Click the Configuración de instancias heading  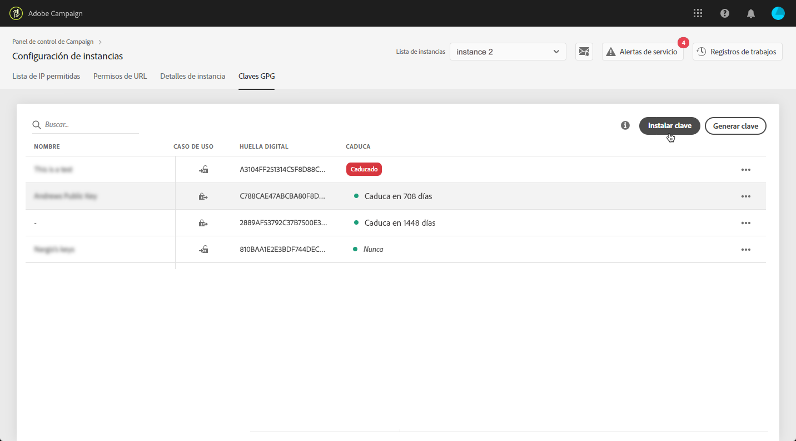pos(68,56)
